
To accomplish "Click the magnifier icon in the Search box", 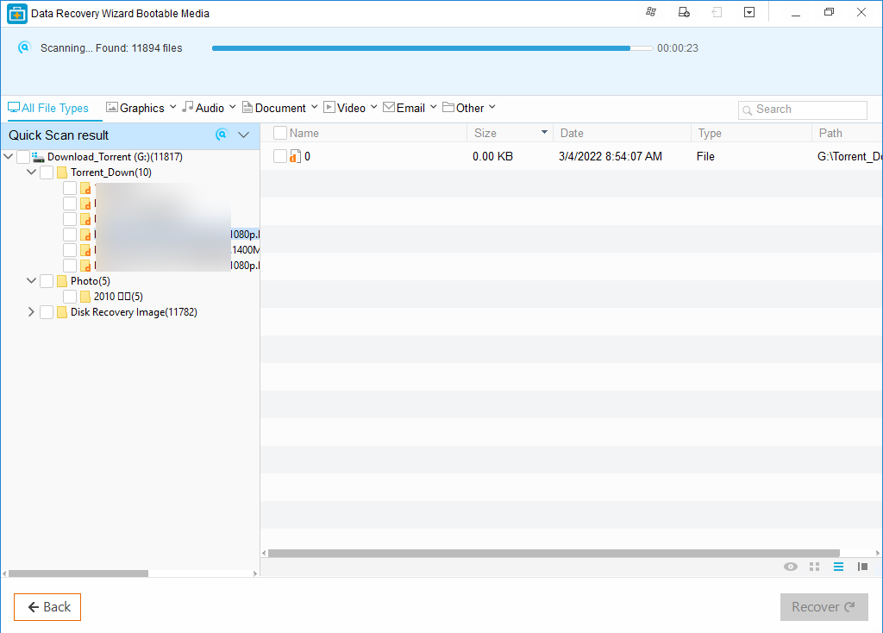I will click(748, 110).
